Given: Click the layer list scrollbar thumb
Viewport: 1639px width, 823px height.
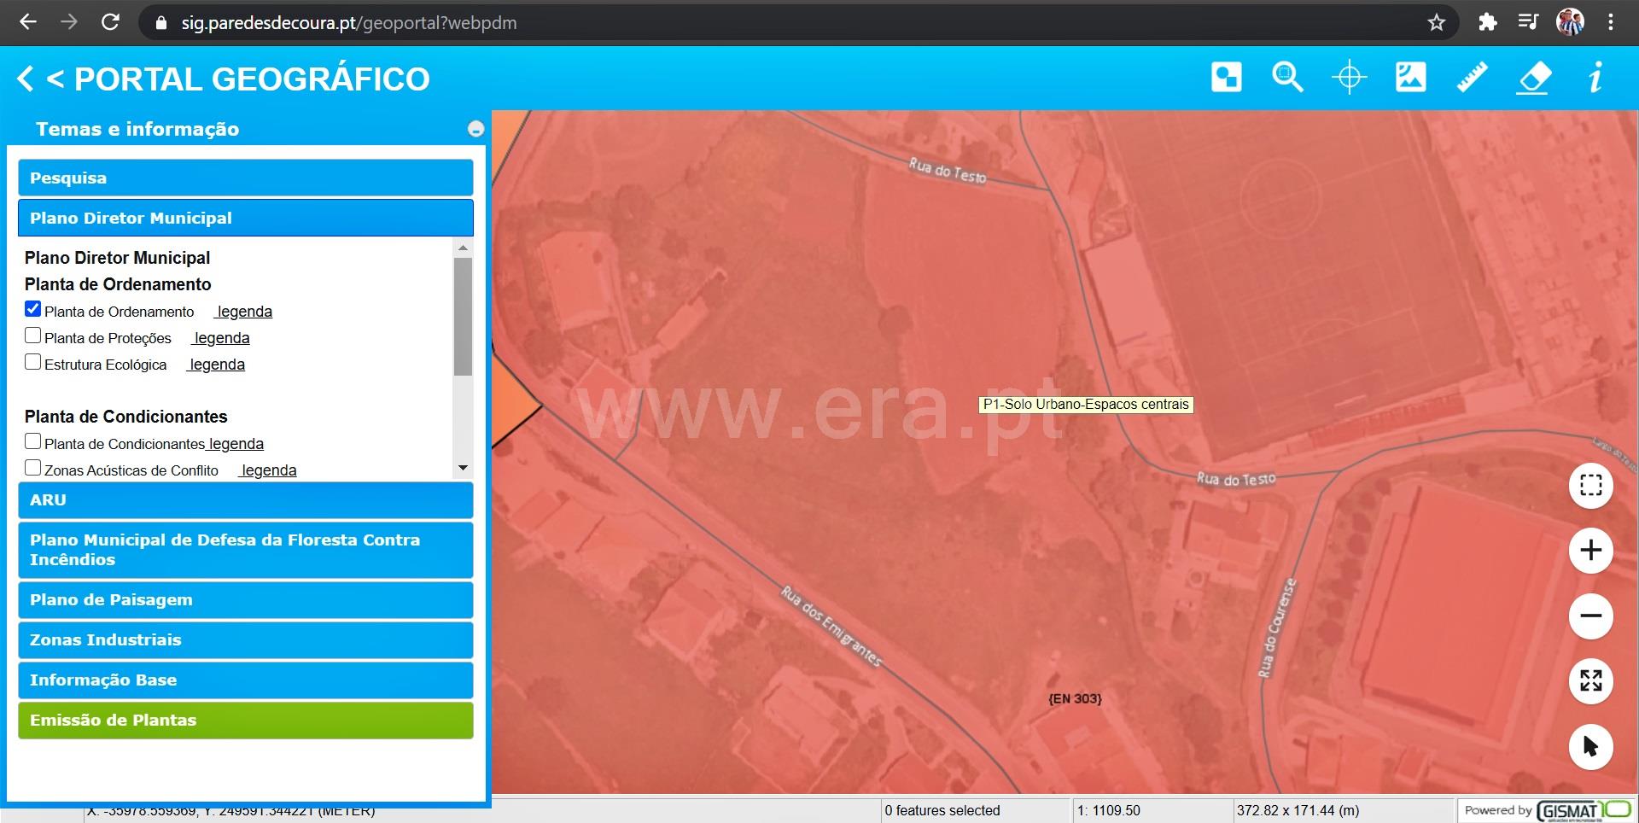Looking at the screenshot, I should (x=464, y=317).
